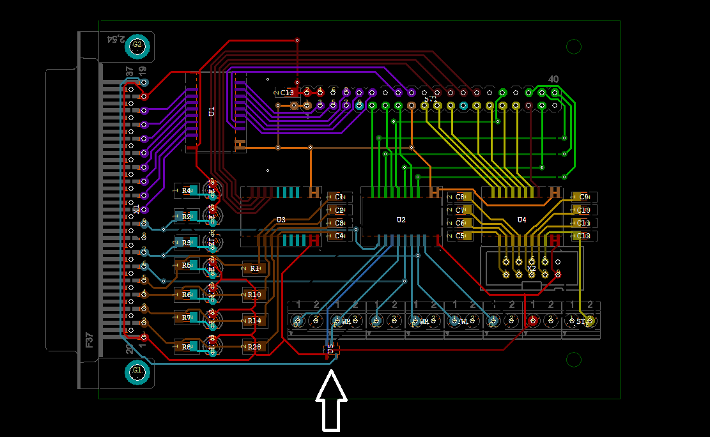710x437 pixels.
Task: Select capacitor C10
Action: coord(584,210)
